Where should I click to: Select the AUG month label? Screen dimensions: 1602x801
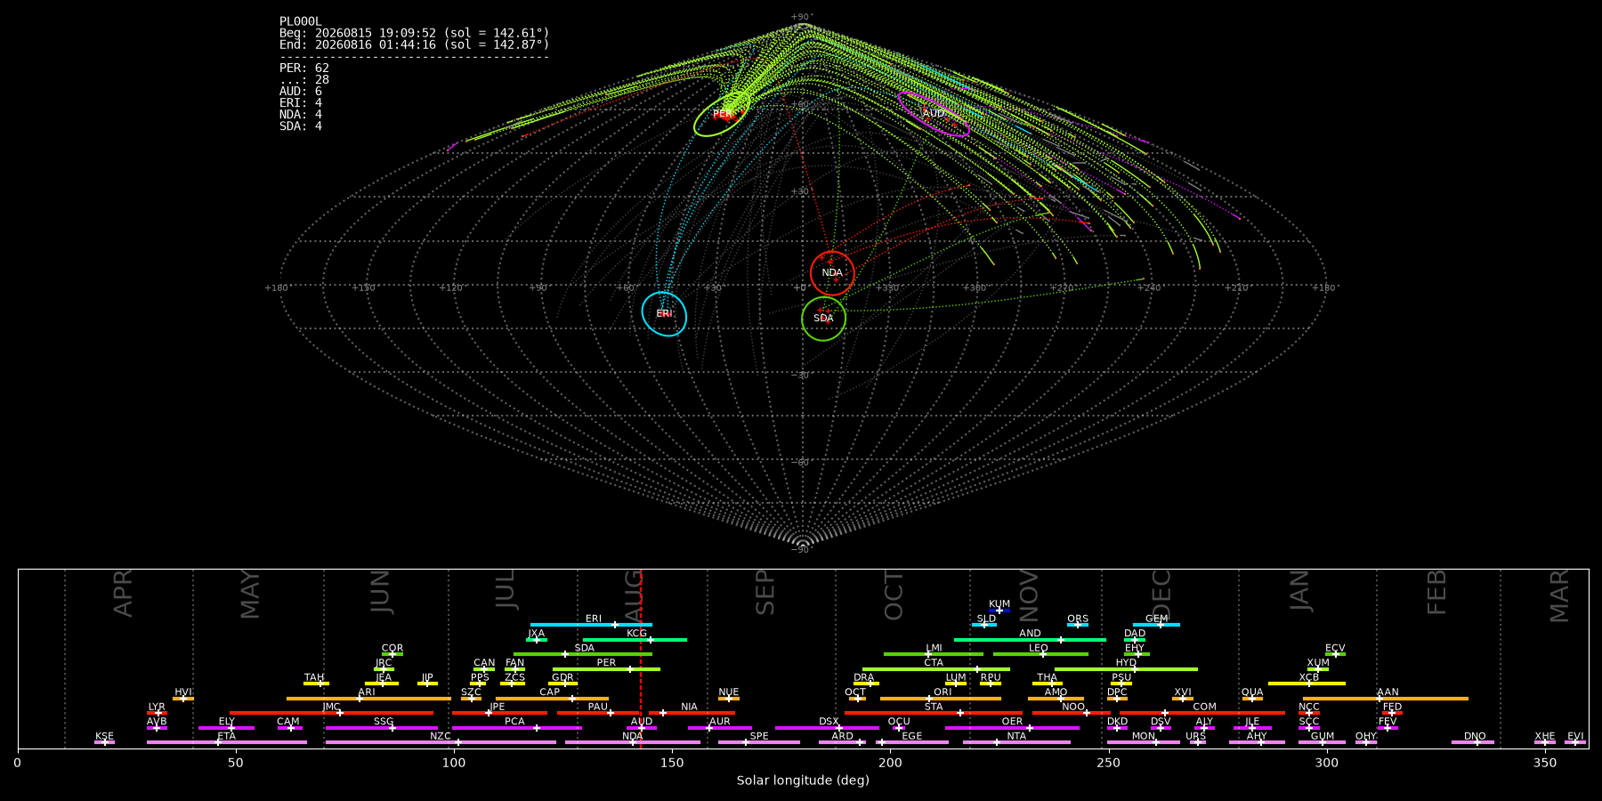click(634, 594)
